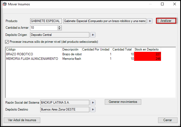Click the BACKUP LATINA S.A. field
The image size is (181, 127).
65,103
